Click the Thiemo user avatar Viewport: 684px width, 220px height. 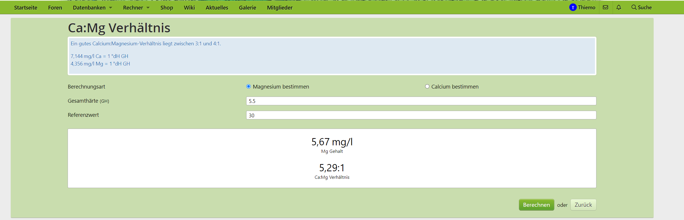click(x=573, y=7)
